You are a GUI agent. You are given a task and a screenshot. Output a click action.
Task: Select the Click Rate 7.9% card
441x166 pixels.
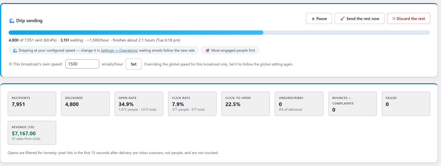[x=192, y=104]
